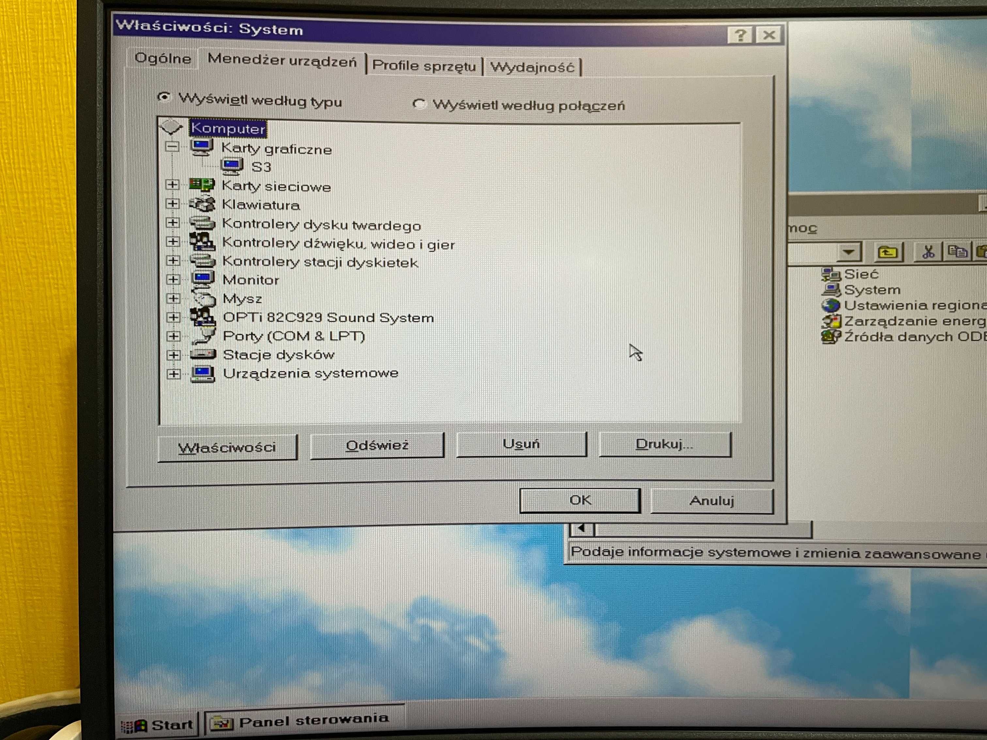Viewport: 987px width, 740px height.
Task: Confirm with the OK button
Action: (580, 500)
